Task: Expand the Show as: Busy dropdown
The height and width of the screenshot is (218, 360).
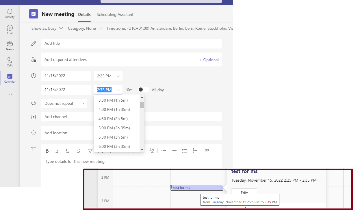Action: click(47, 28)
